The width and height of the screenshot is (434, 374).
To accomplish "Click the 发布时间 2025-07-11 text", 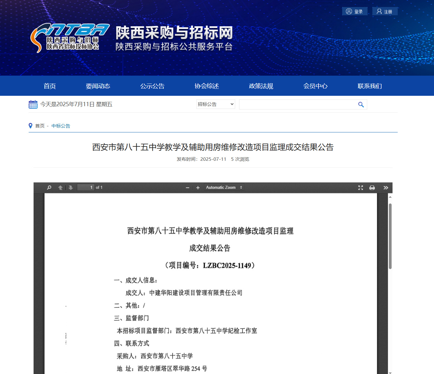I will tap(202, 159).
